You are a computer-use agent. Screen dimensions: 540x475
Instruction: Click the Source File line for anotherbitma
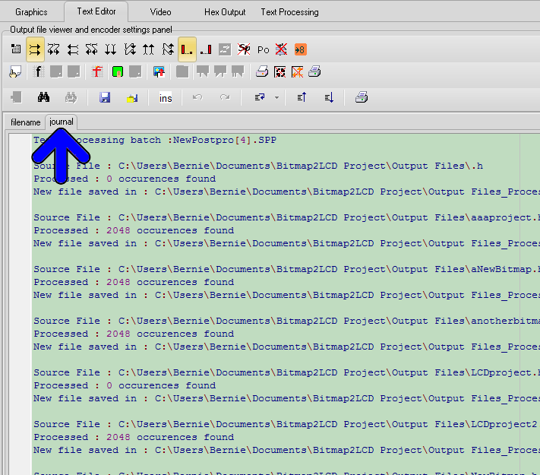(286, 321)
